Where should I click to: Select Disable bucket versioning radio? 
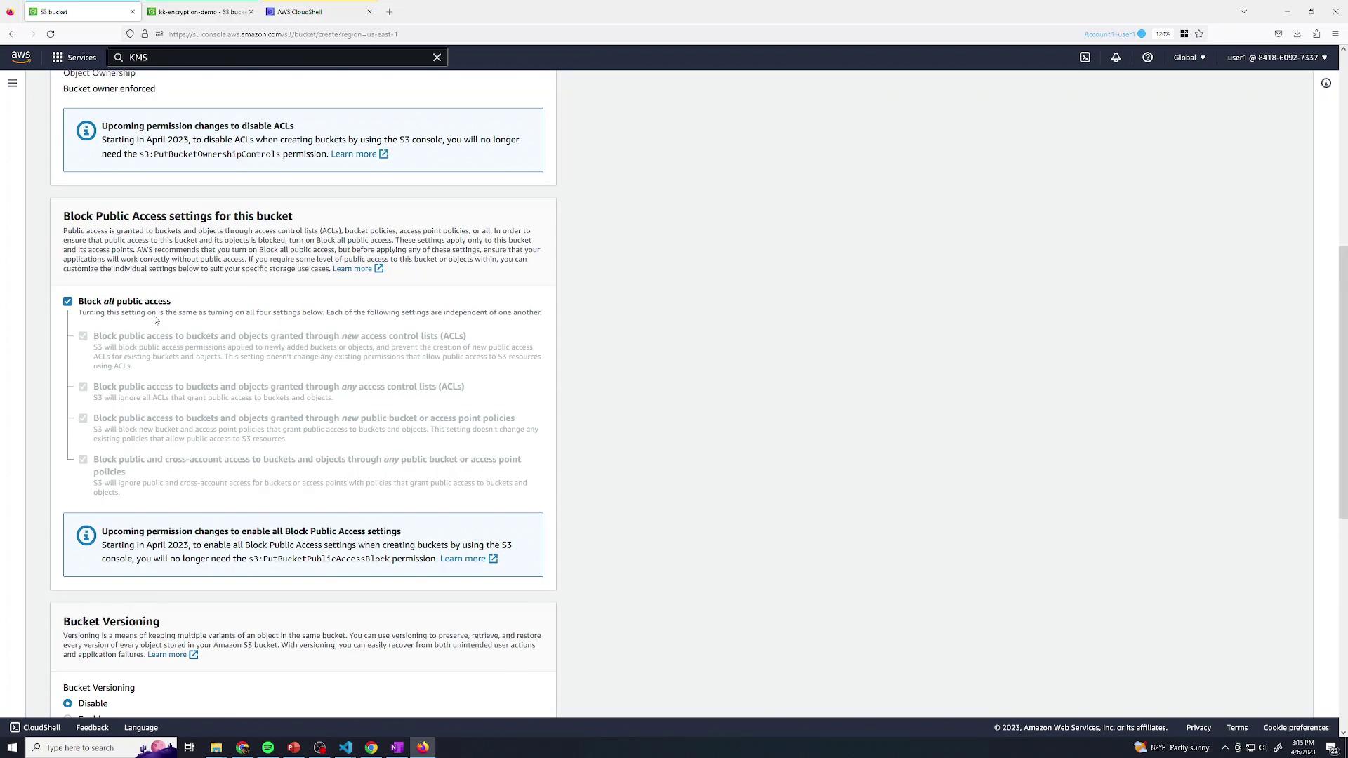pyautogui.click(x=67, y=703)
